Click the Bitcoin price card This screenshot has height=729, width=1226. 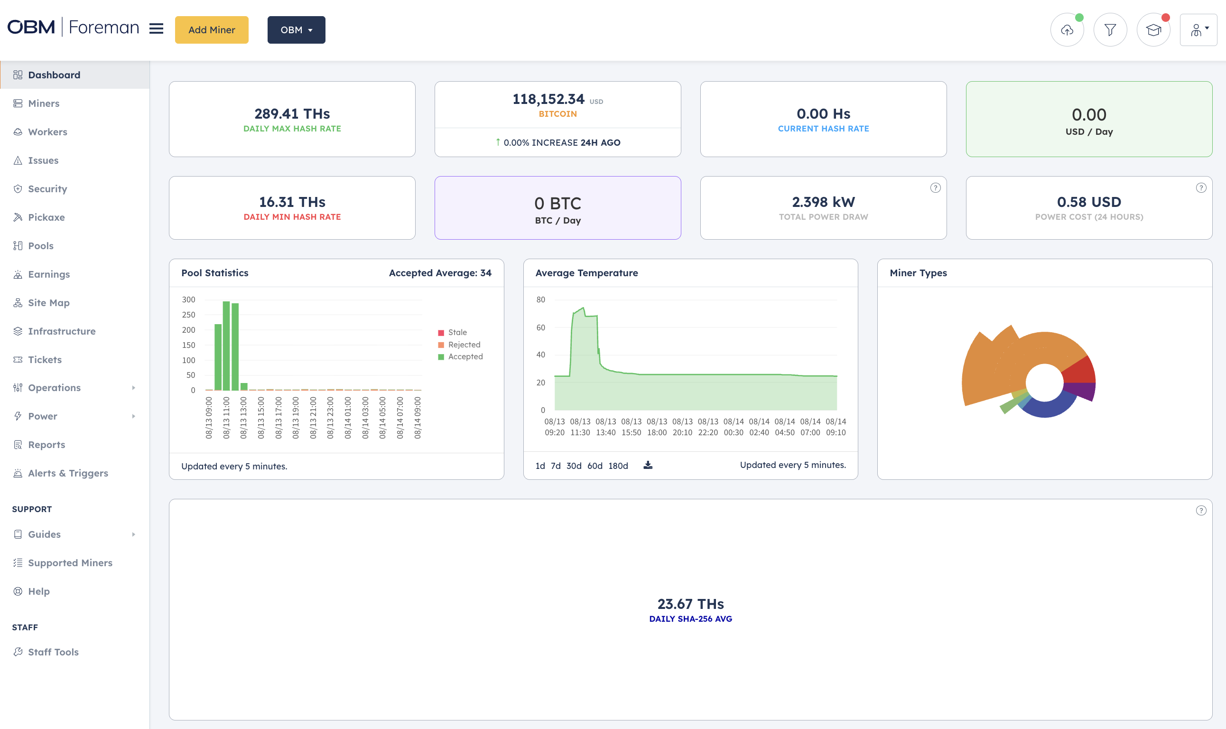pos(557,119)
